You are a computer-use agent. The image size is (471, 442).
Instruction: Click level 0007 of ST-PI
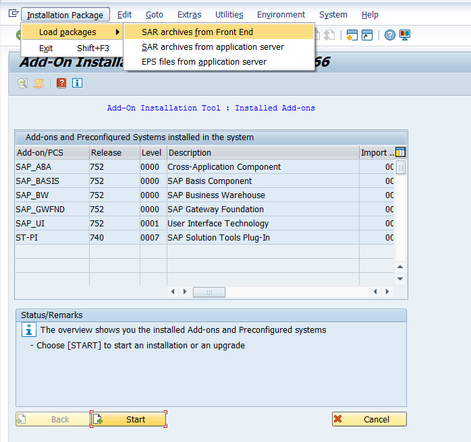click(x=150, y=237)
